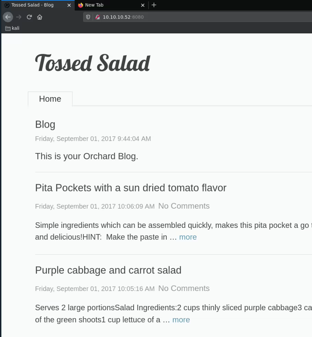
Task: Open a new tab with plus button
Action: point(154,5)
